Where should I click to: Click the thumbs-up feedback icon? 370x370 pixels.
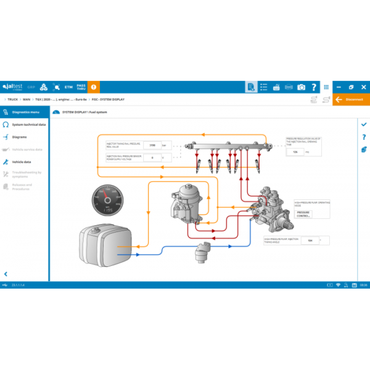tap(276, 88)
